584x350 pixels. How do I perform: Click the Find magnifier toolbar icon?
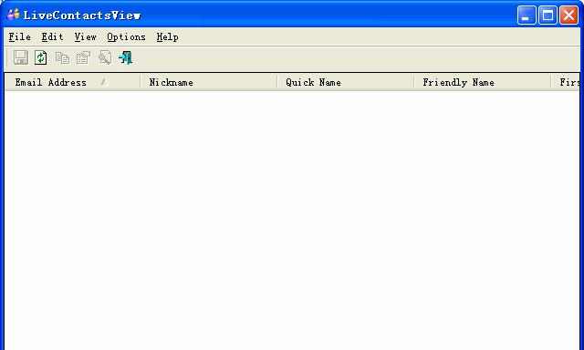pos(105,57)
